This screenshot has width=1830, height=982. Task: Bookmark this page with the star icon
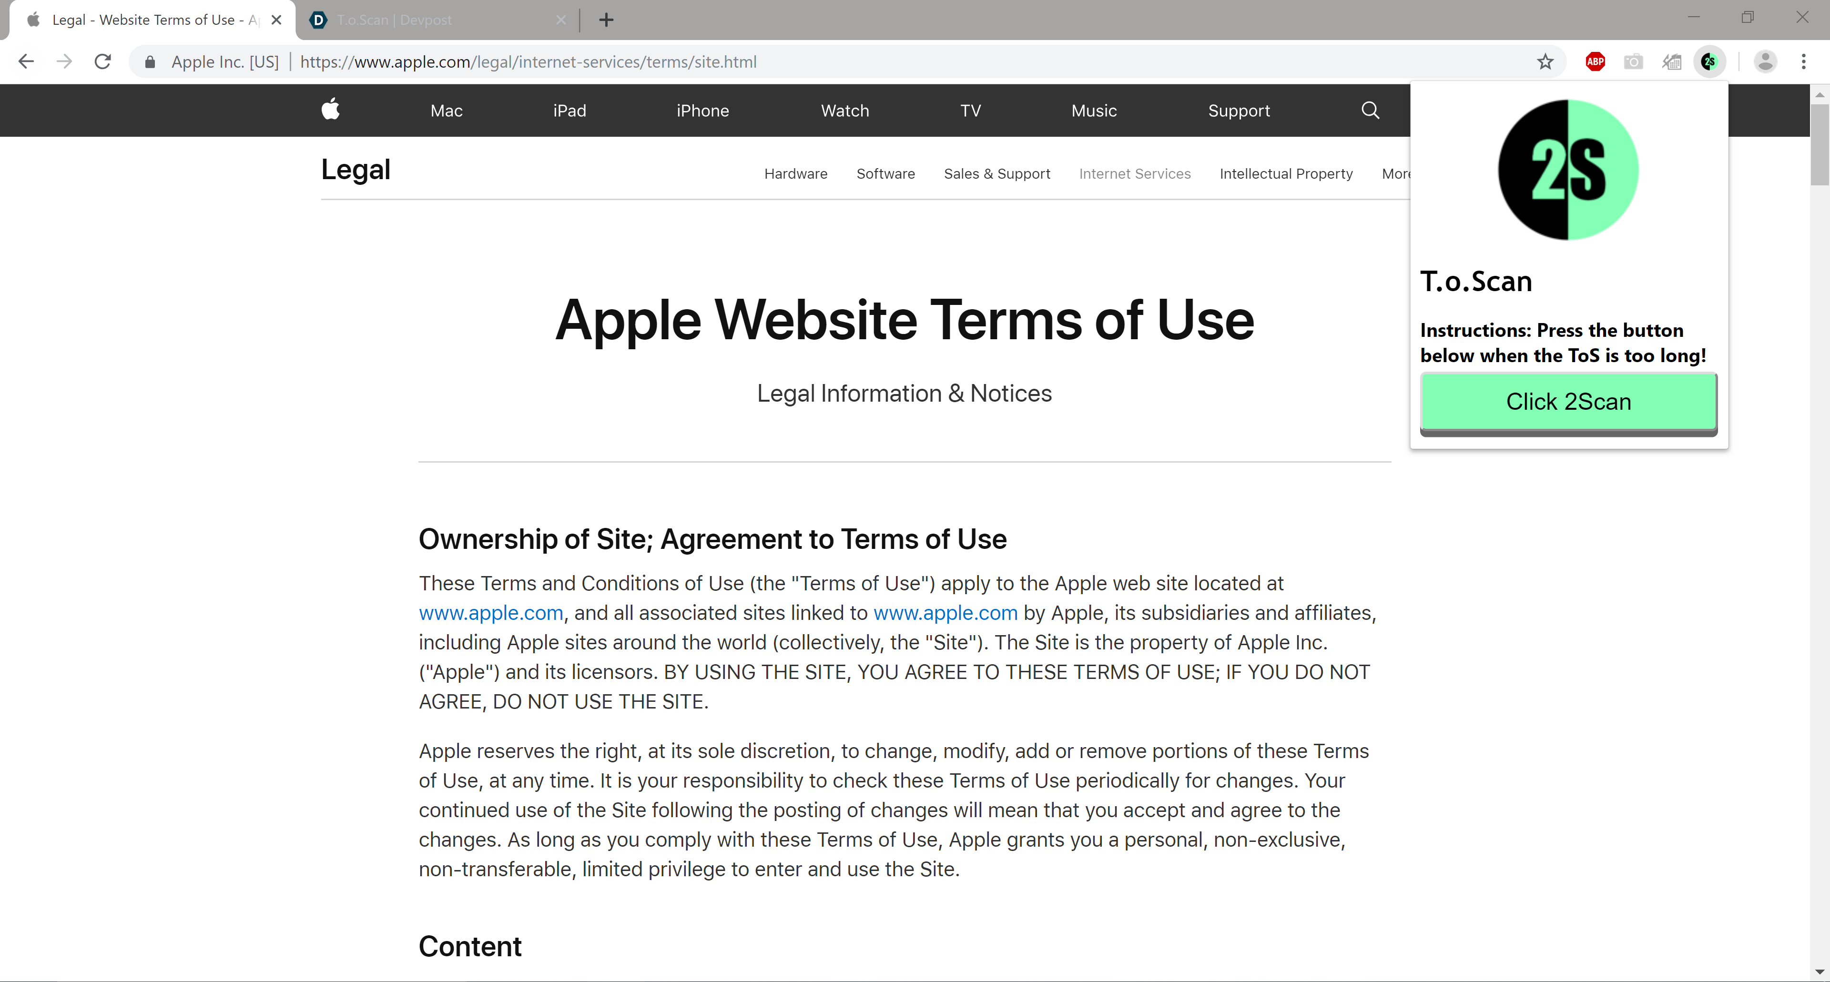[1545, 62]
